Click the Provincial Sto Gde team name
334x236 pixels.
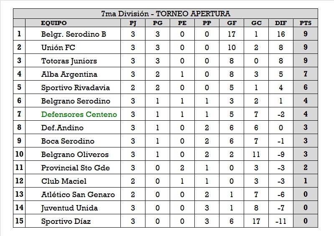[76, 168]
